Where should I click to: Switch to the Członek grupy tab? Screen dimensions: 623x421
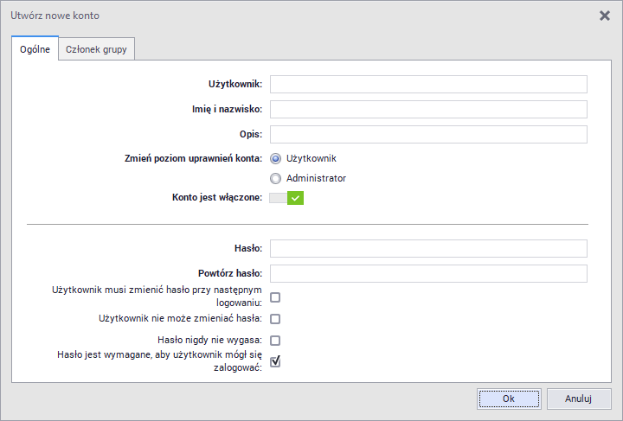96,49
